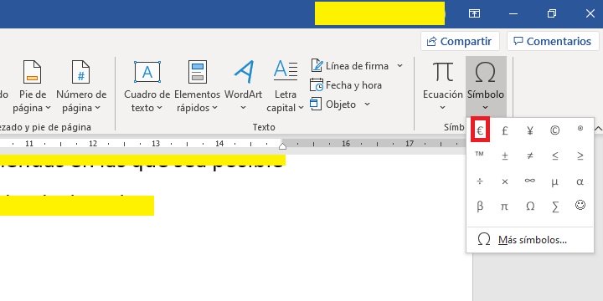Screen dimensions: 603x301
Task: Insert the copyright symbol
Action: click(555, 130)
